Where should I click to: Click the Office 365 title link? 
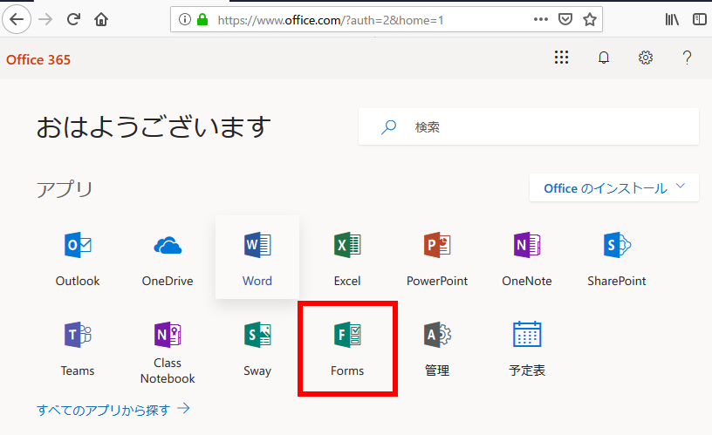click(x=38, y=60)
